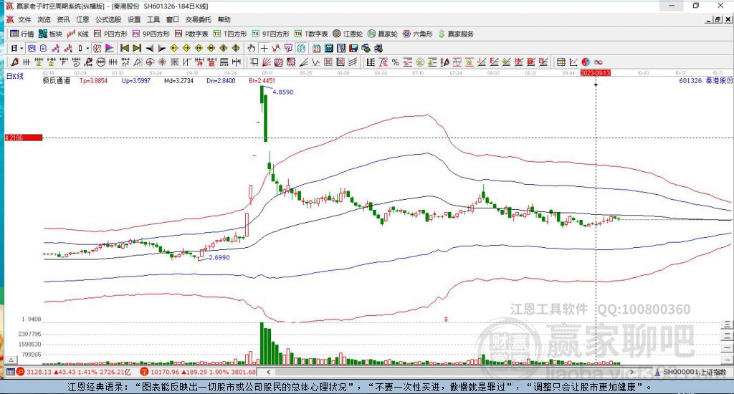
Task: Jump to first bar button
Action: (x=125, y=48)
